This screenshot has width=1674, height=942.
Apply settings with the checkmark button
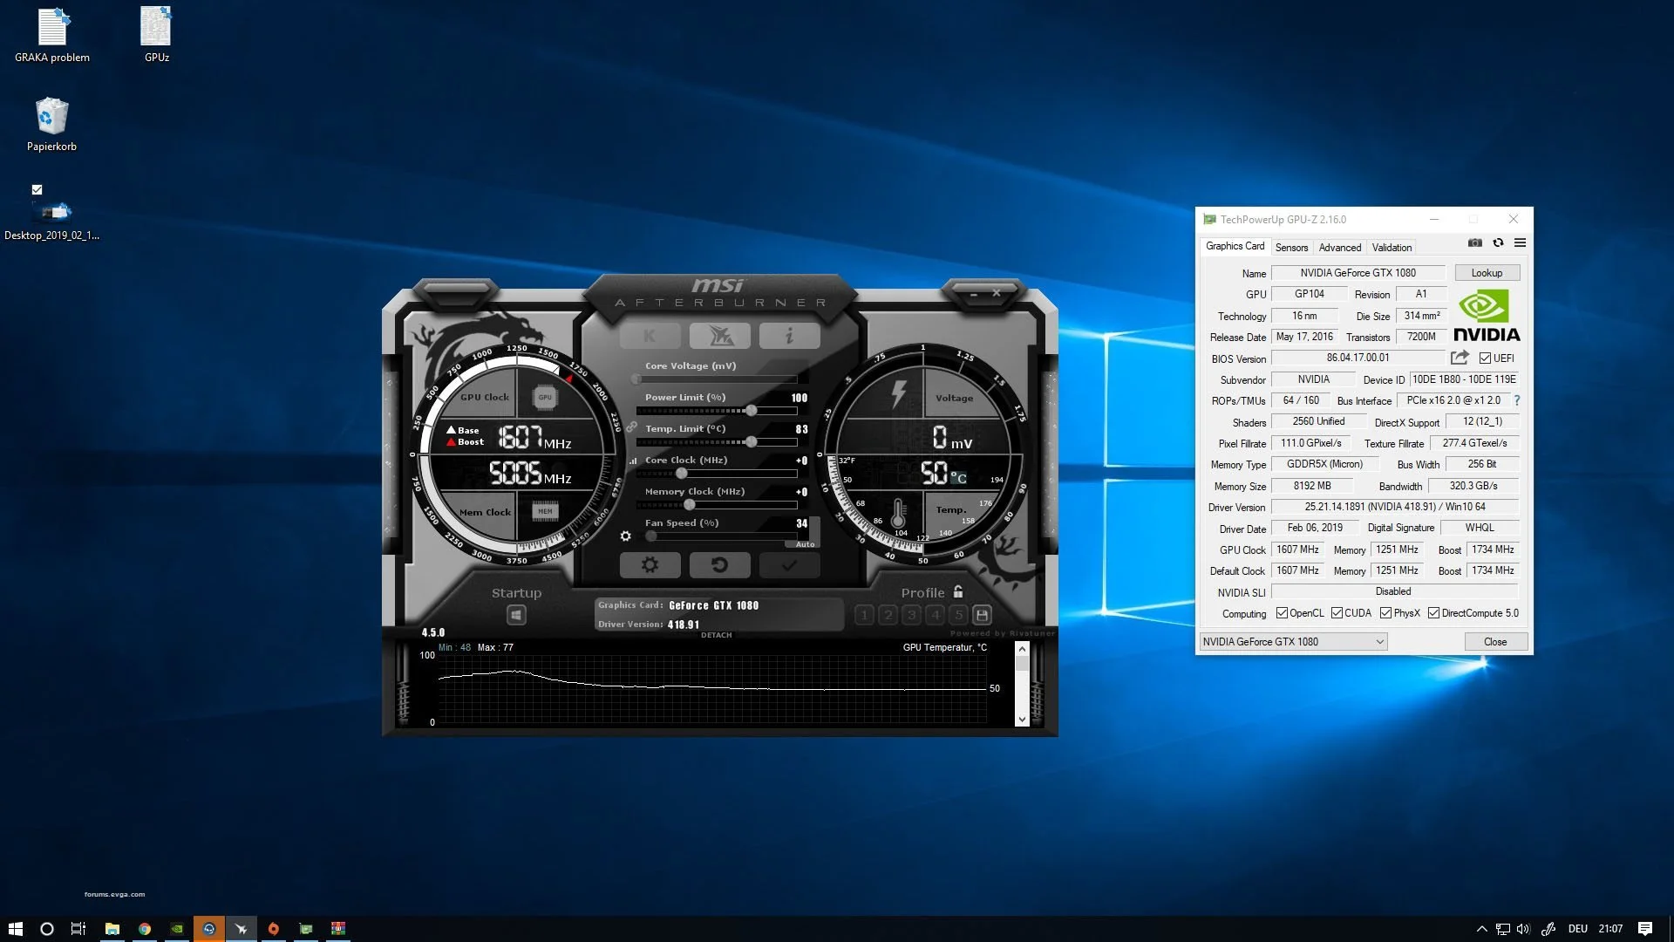pyautogui.click(x=789, y=565)
